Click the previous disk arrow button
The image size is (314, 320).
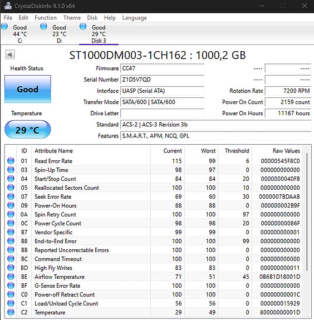[x=10, y=55]
